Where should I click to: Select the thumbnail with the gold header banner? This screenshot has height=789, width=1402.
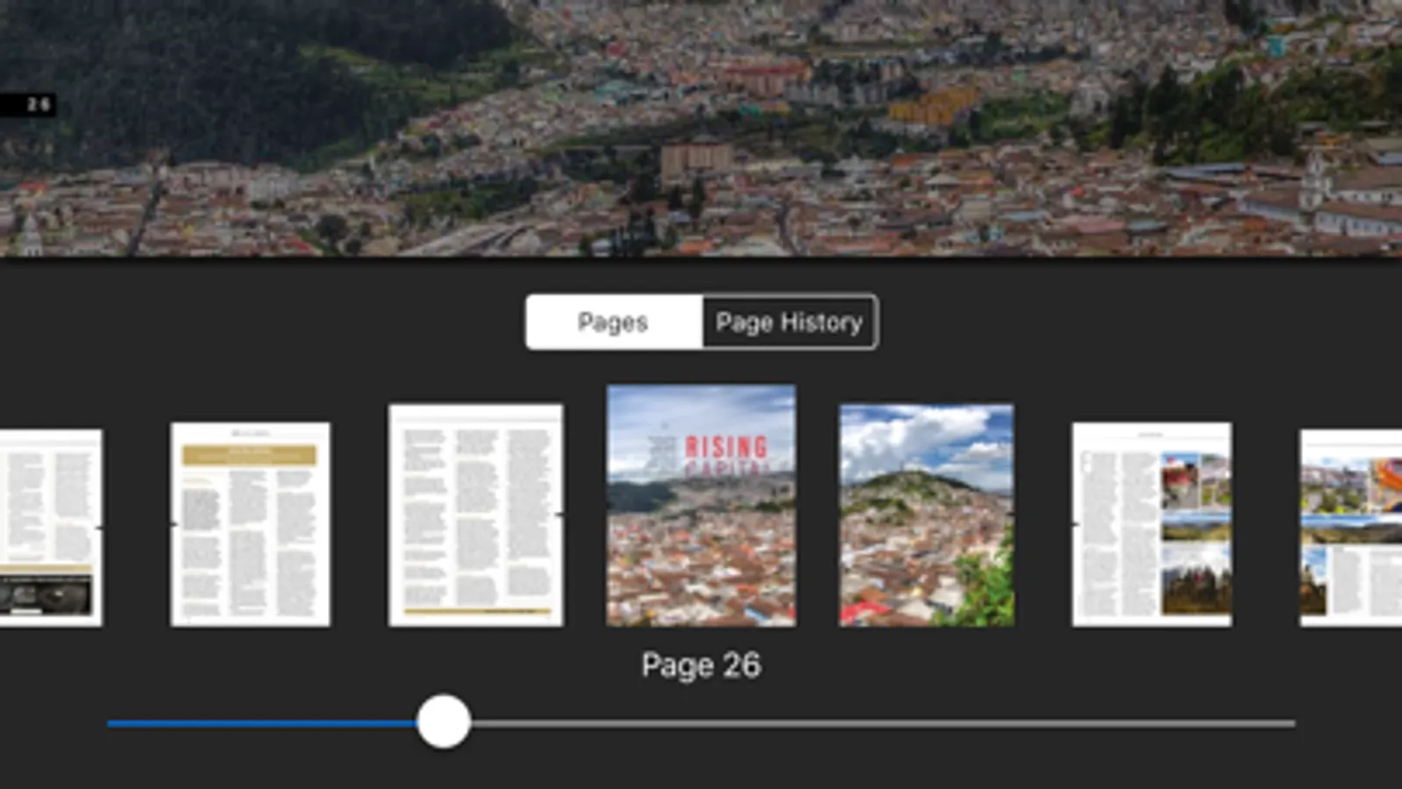coord(250,524)
